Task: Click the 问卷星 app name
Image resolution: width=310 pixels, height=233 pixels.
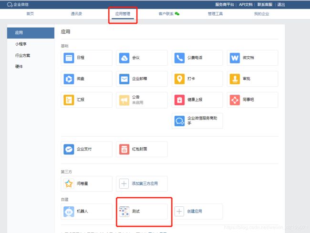Action: [x=82, y=183]
